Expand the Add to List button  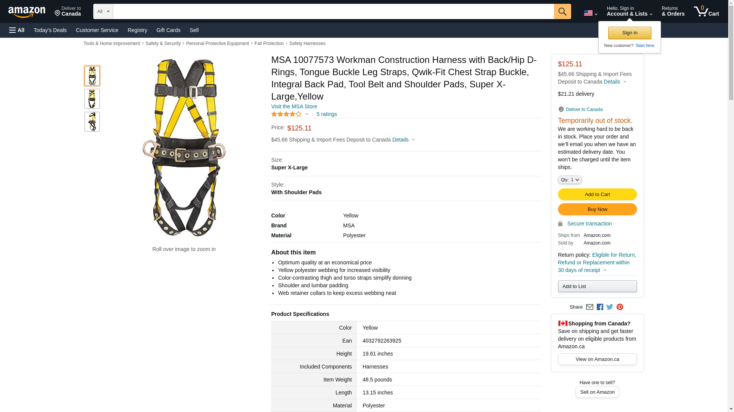pyautogui.click(x=597, y=286)
